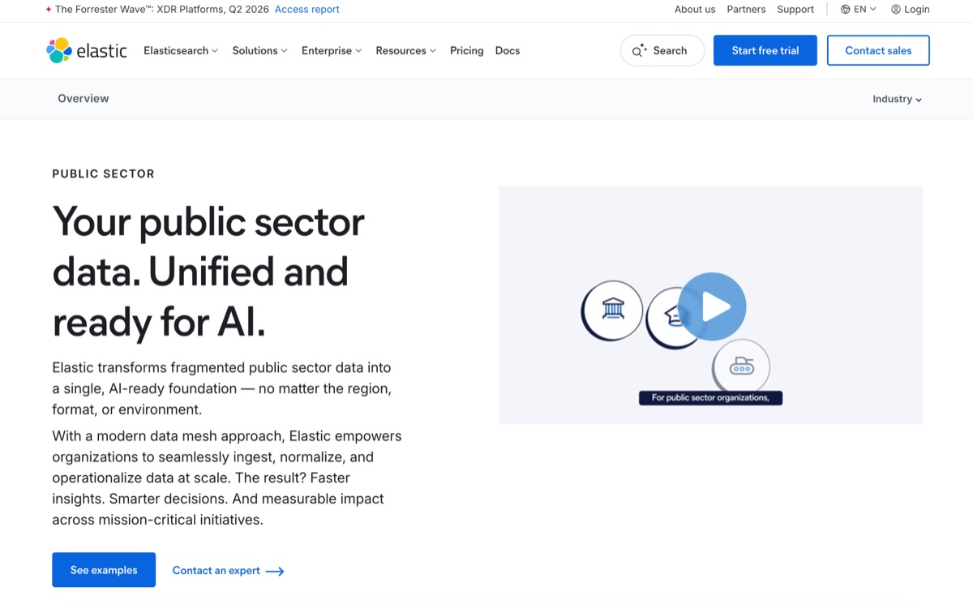Open the Partners link

point(746,10)
